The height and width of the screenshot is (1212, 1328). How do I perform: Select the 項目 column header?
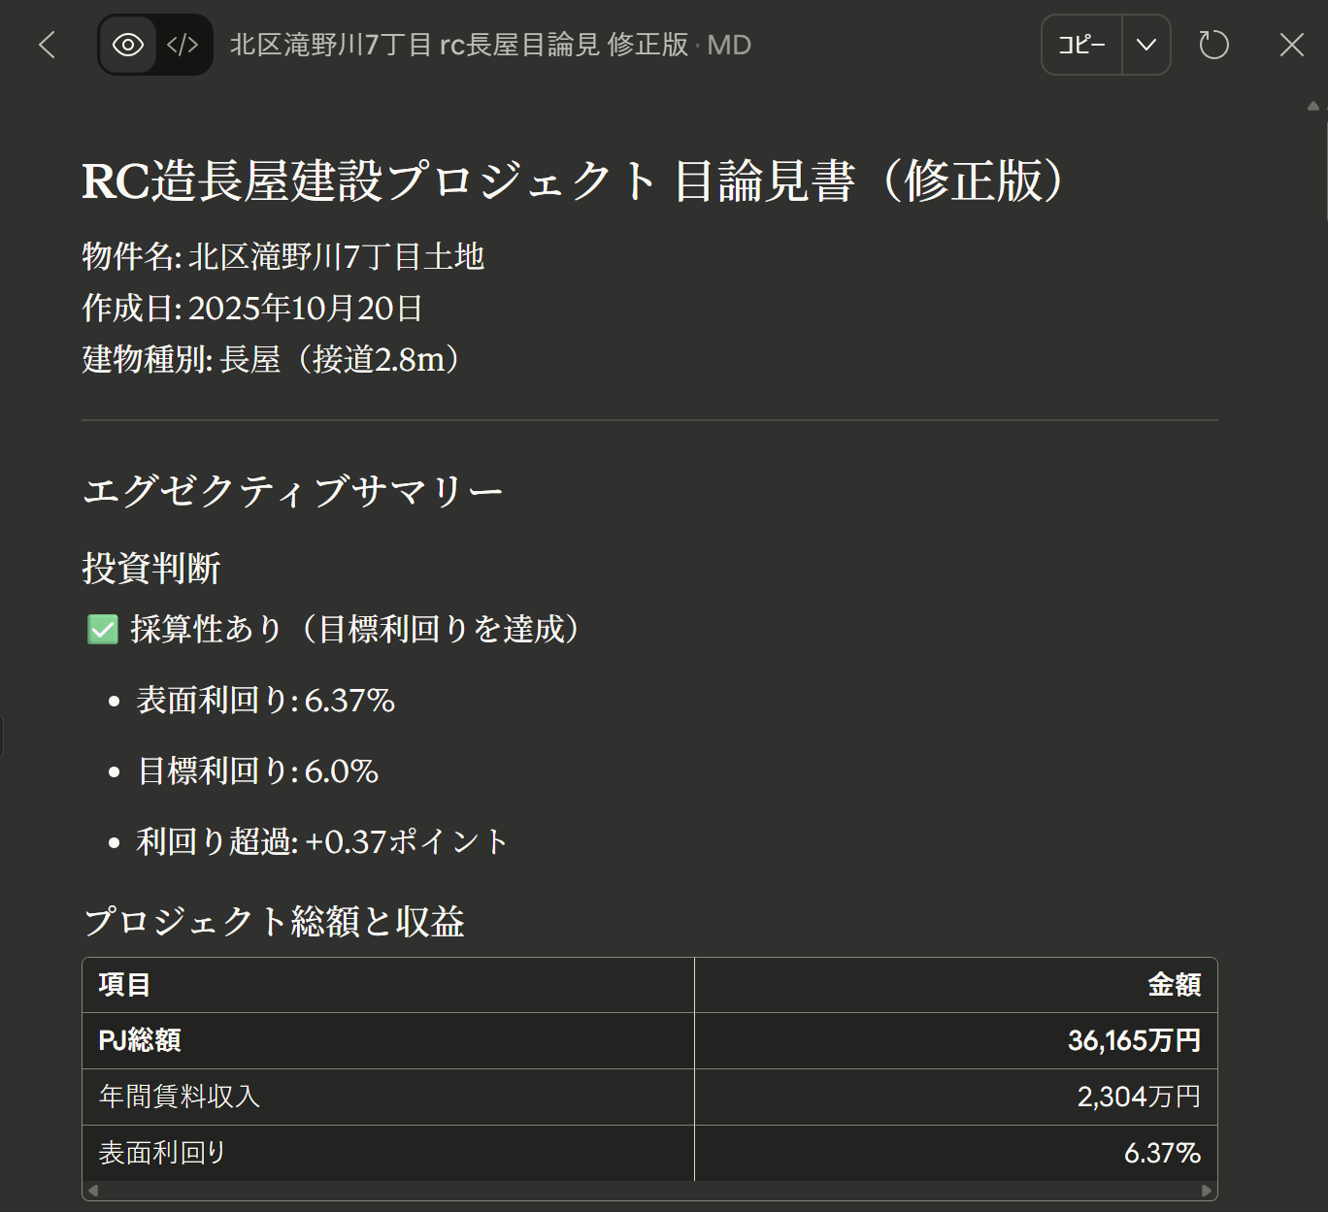pos(125,985)
